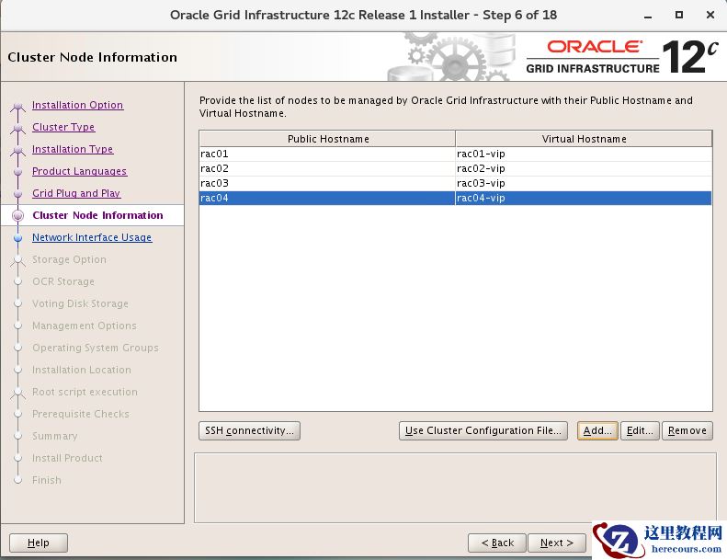Screen dimensions: 727x560
Task: Jump to Installation Type step
Action: (73, 149)
